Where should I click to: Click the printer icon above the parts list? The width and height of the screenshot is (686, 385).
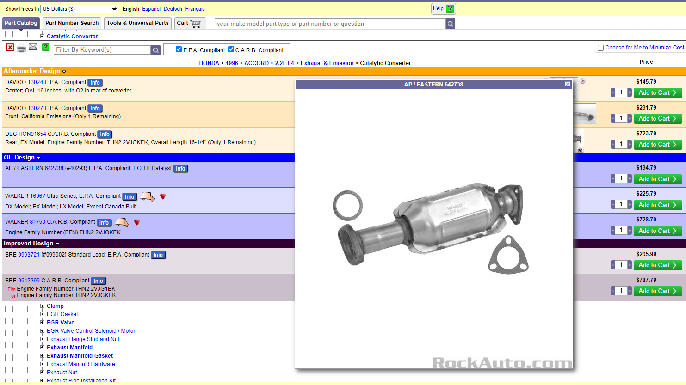tap(21, 48)
